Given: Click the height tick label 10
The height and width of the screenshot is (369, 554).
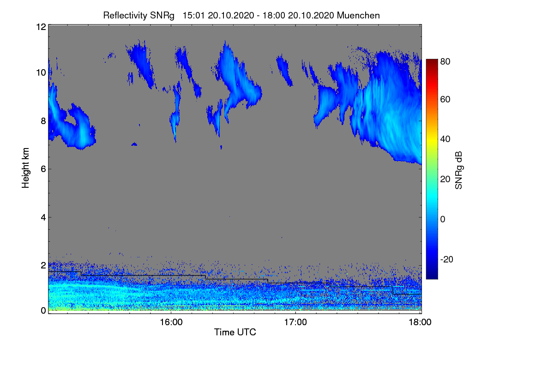Looking at the screenshot, I should (40, 72).
